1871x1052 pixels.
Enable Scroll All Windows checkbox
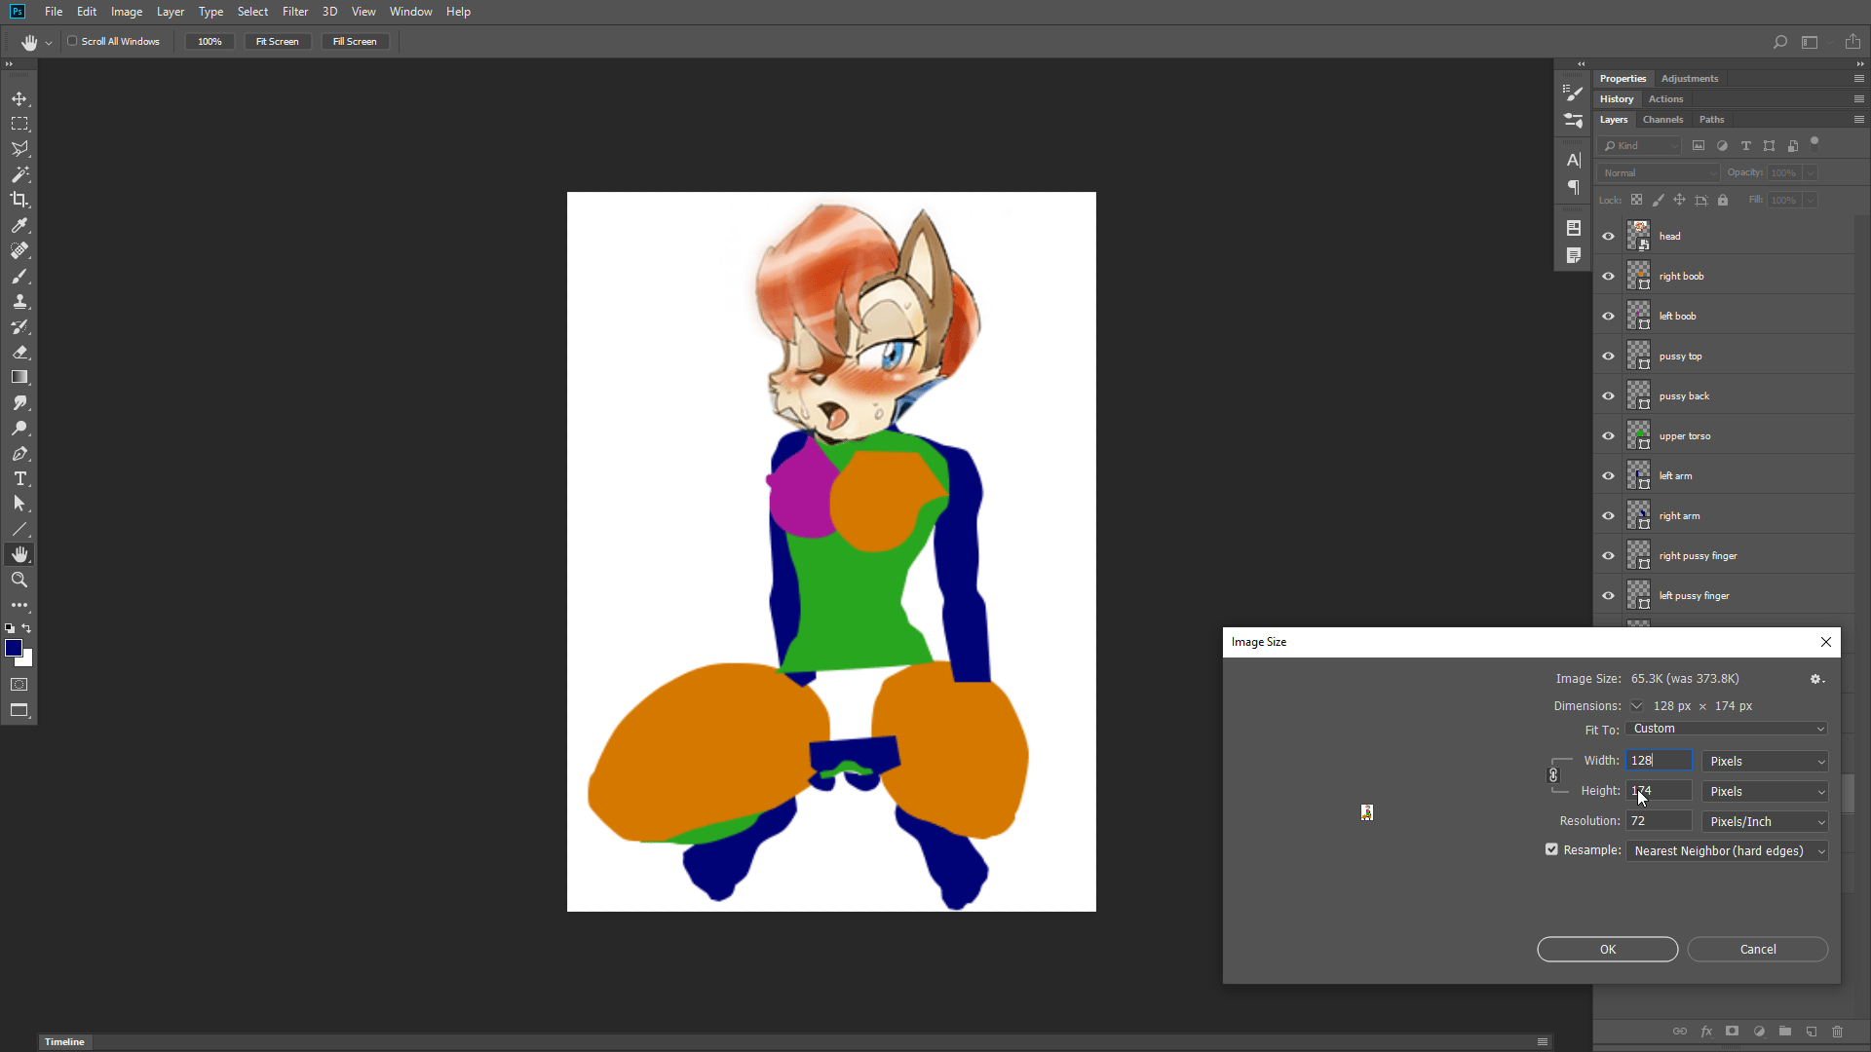[72, 41]
